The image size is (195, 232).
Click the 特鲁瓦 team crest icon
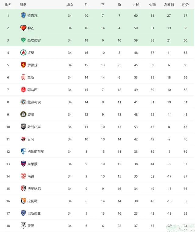23,16
